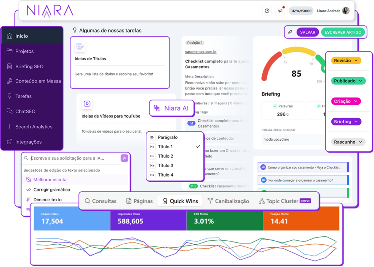Click the Cliques Totais blue metric tile
Viewport: 374px width, 267px height.
[72, 218]
